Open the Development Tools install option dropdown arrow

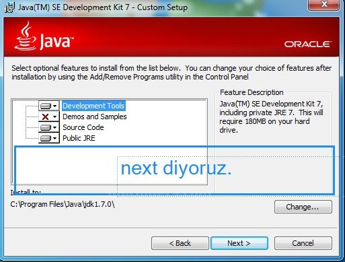click(x=55, y=106)
